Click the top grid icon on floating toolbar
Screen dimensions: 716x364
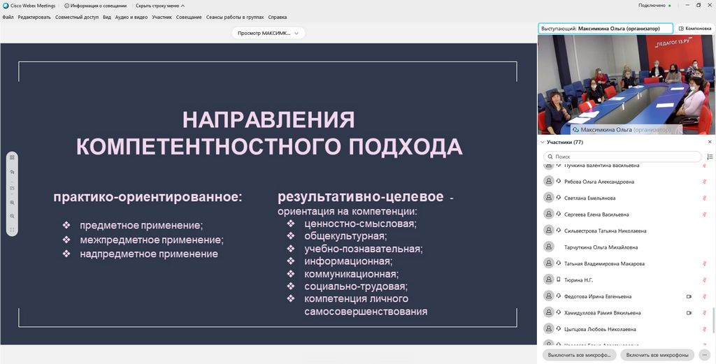pos(12,157)
